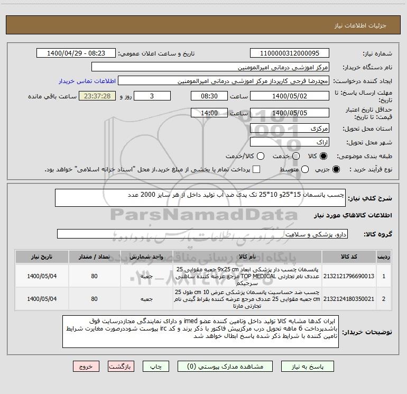Click the کد کالا column header
407x394 pixels.
[x=349, y=257]
